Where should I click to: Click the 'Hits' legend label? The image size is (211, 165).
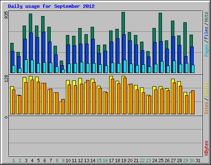point(206,17)
